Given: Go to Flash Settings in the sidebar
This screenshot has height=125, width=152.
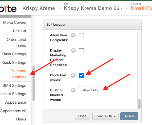Looking at the screenshot, I should point(14,54).
